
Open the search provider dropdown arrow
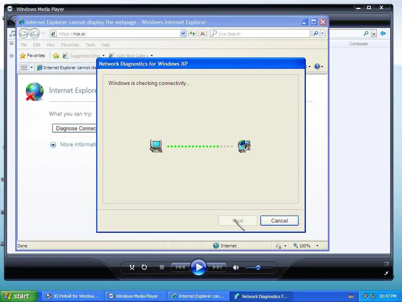coord(323,33)
